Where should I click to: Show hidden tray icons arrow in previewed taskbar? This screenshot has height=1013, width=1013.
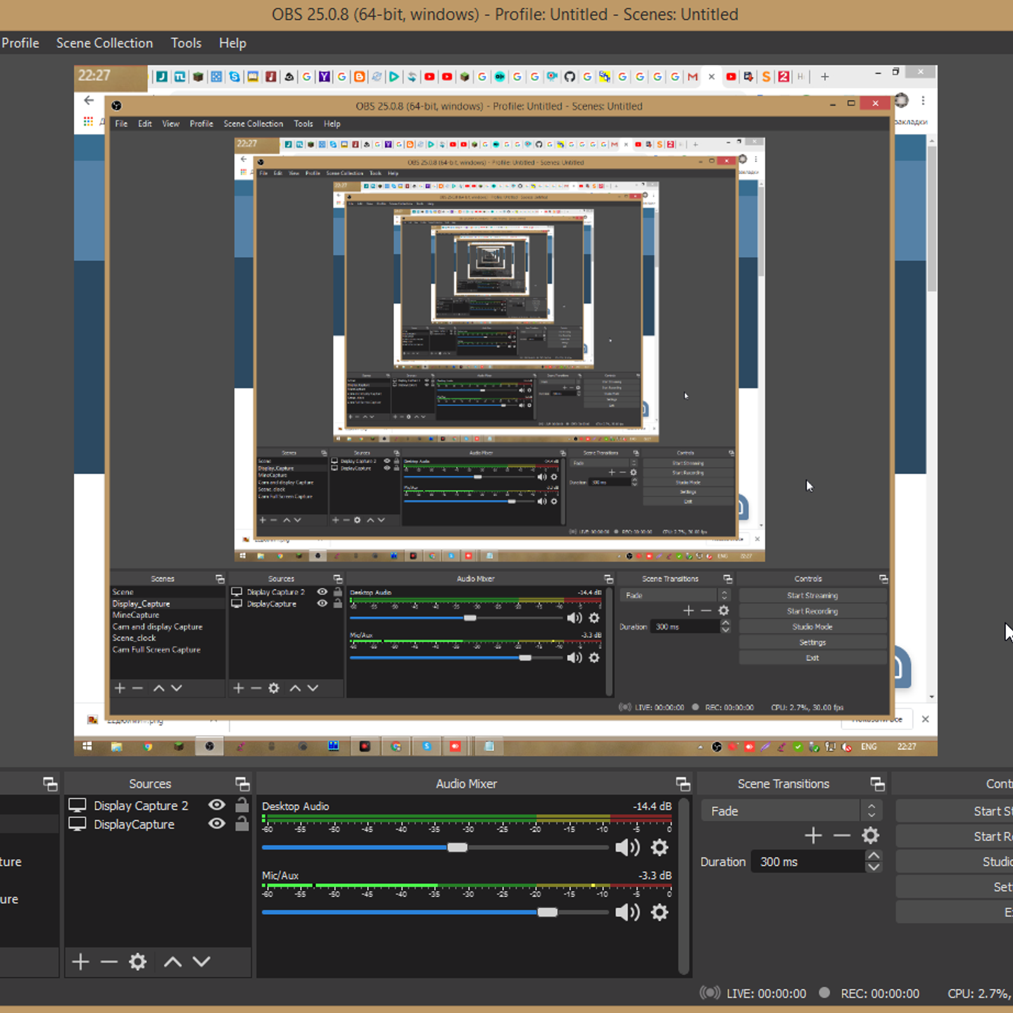tap(700, 747)
